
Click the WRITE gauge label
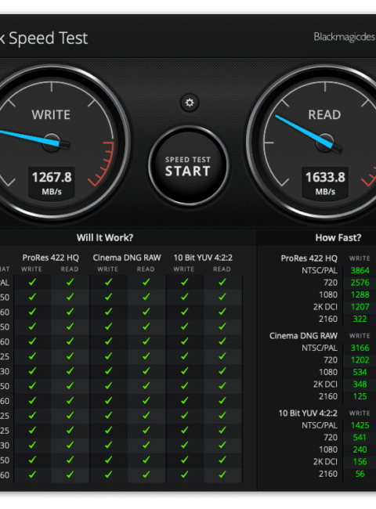(x=51, y=115)
